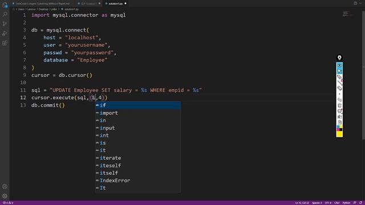Switch to the solution1.py tab
Viewport: 365px width, 205px height.
(x=115, y=3)
